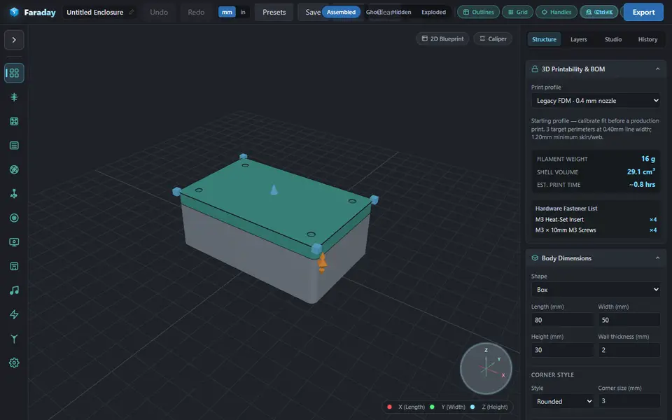Click the cube icon beside Body Dimensions

click(535, 258)
